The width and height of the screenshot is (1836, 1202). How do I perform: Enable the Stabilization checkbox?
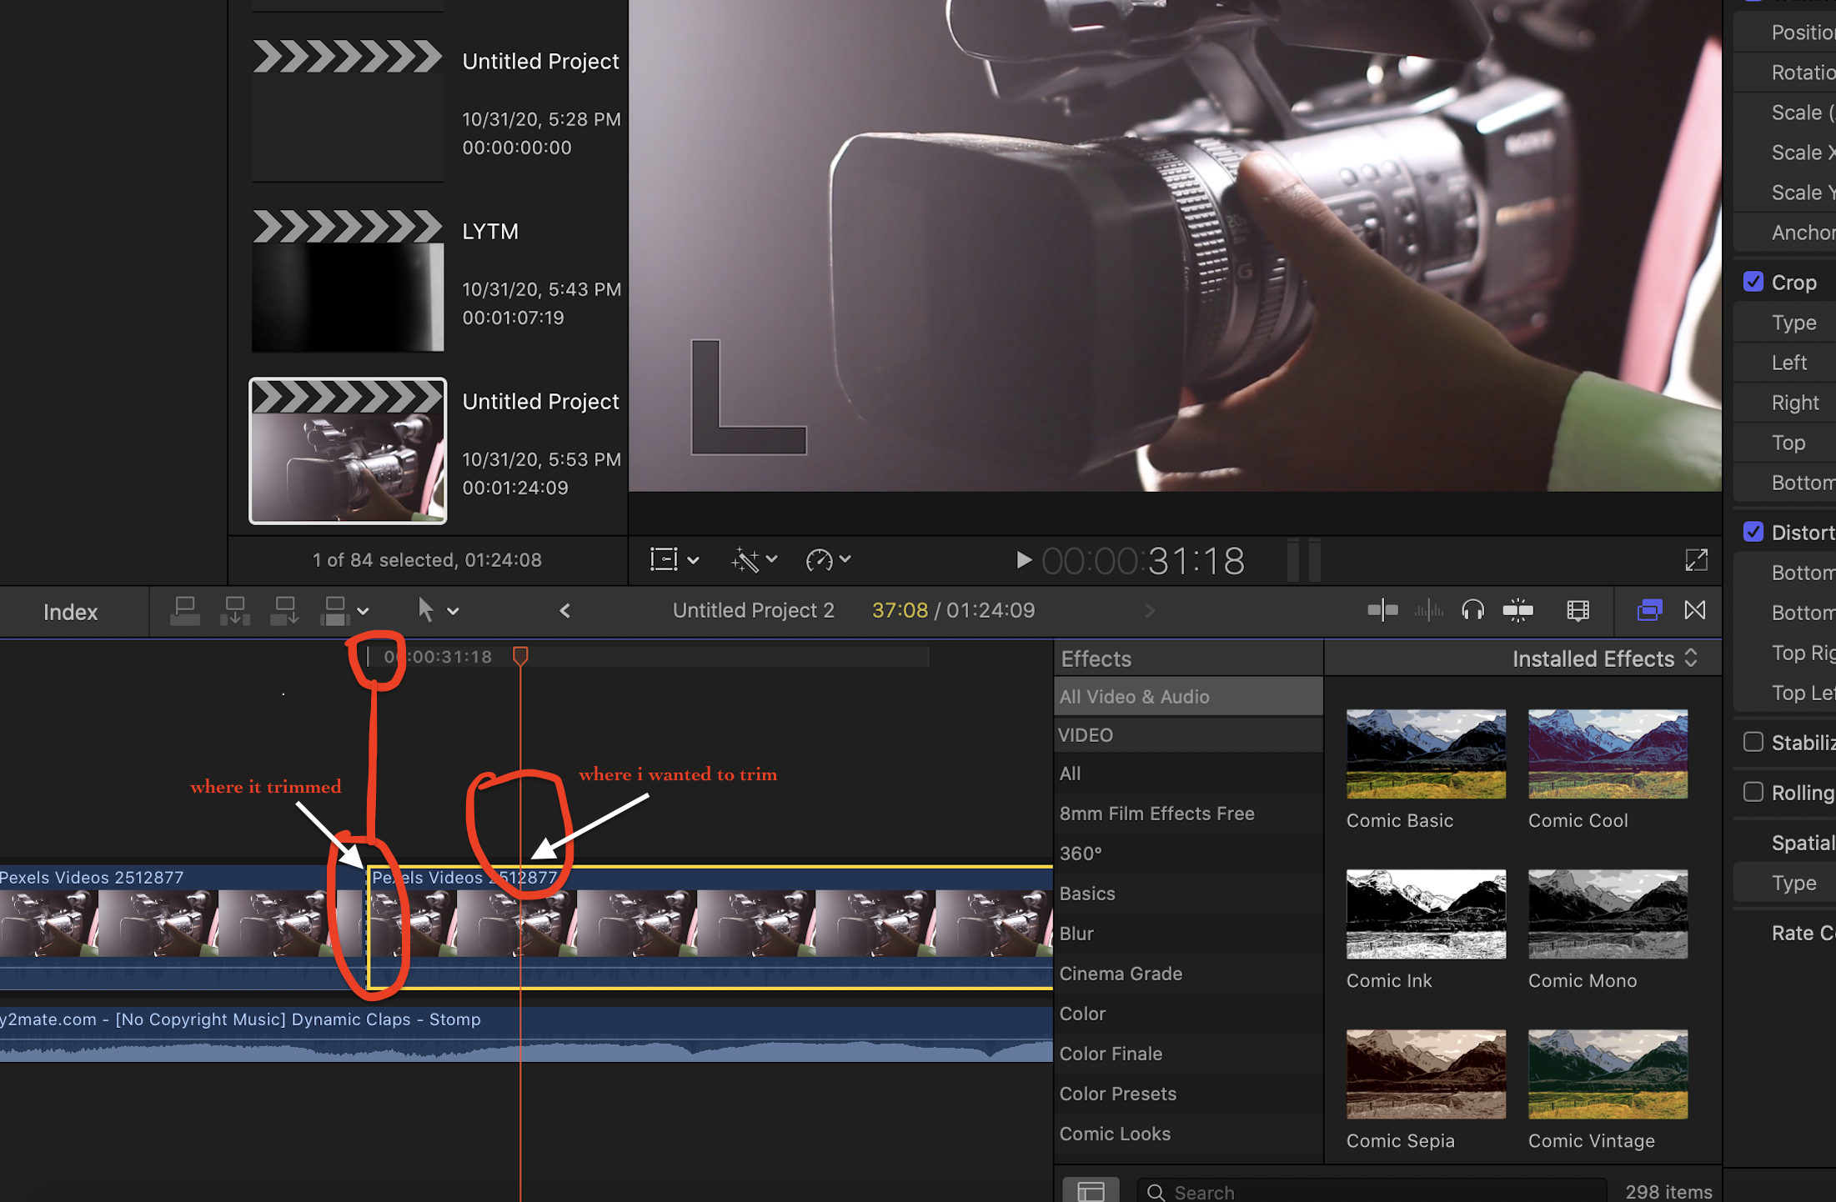[x=1753, y=742]
